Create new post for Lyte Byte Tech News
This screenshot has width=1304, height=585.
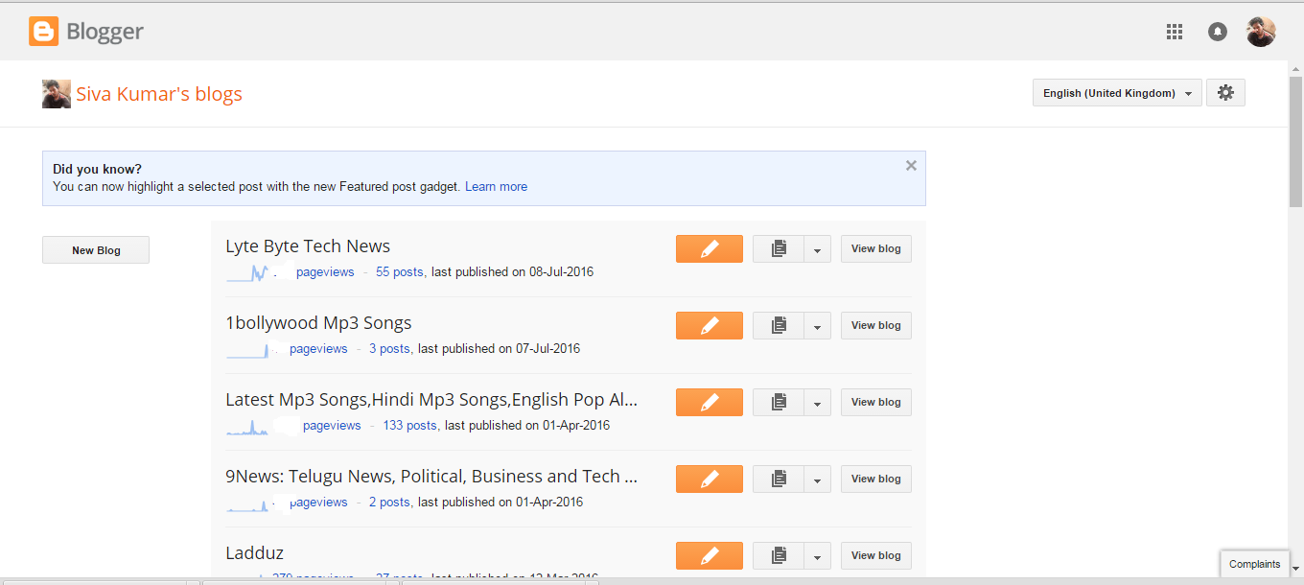(710, 249)
